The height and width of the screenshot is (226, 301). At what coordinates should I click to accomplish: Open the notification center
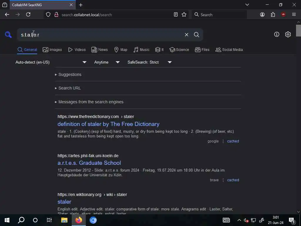click(x=292, y=220)
